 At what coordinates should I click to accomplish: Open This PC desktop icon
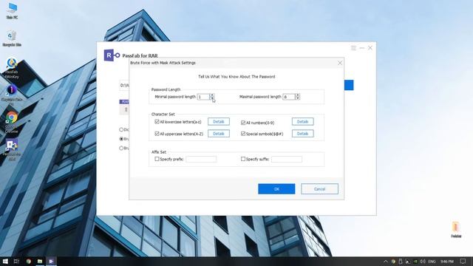(12, 11)
